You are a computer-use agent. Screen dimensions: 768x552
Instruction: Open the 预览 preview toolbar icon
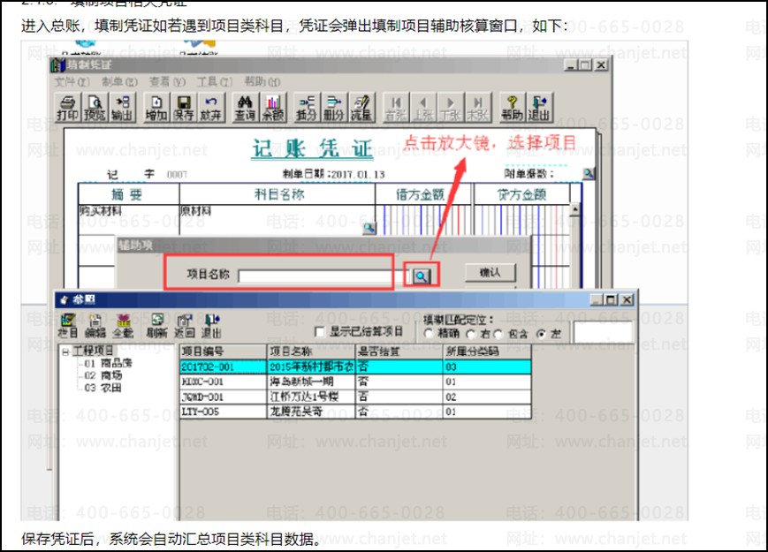95,107
